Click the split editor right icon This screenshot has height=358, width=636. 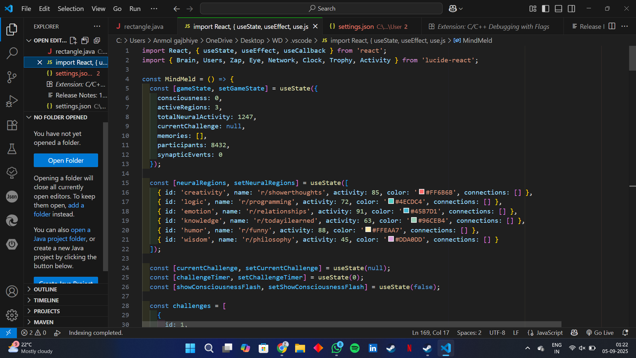tap(612, 26)
